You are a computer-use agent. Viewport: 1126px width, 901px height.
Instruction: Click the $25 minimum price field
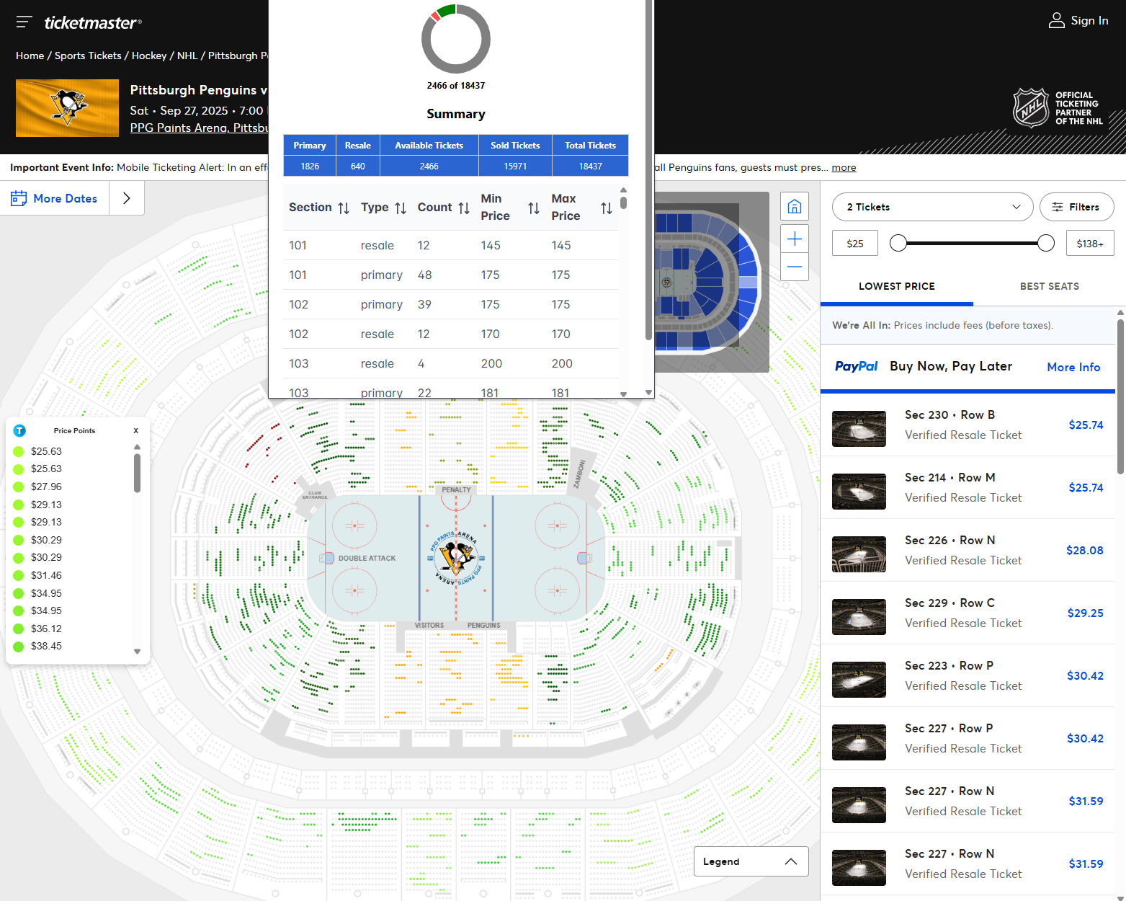coord(855,243)
